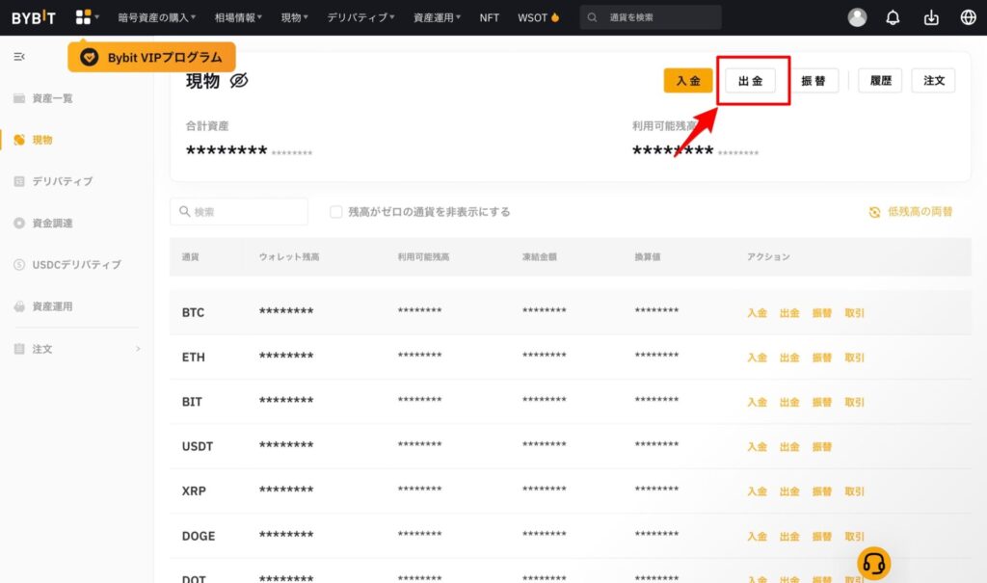Viewport: 987px width, 583px height.
Task: View notifications via the bell icon
Action: [x=893, y=17]
